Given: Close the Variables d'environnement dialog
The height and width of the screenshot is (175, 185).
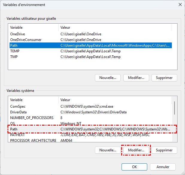Looking at the screenshot, I should pyautogui.click(x=180, y=4).
